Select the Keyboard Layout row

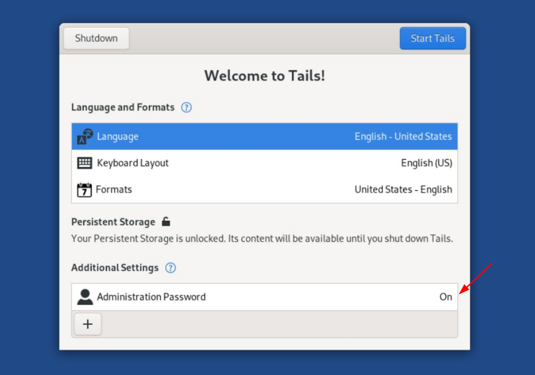(264, 163)
